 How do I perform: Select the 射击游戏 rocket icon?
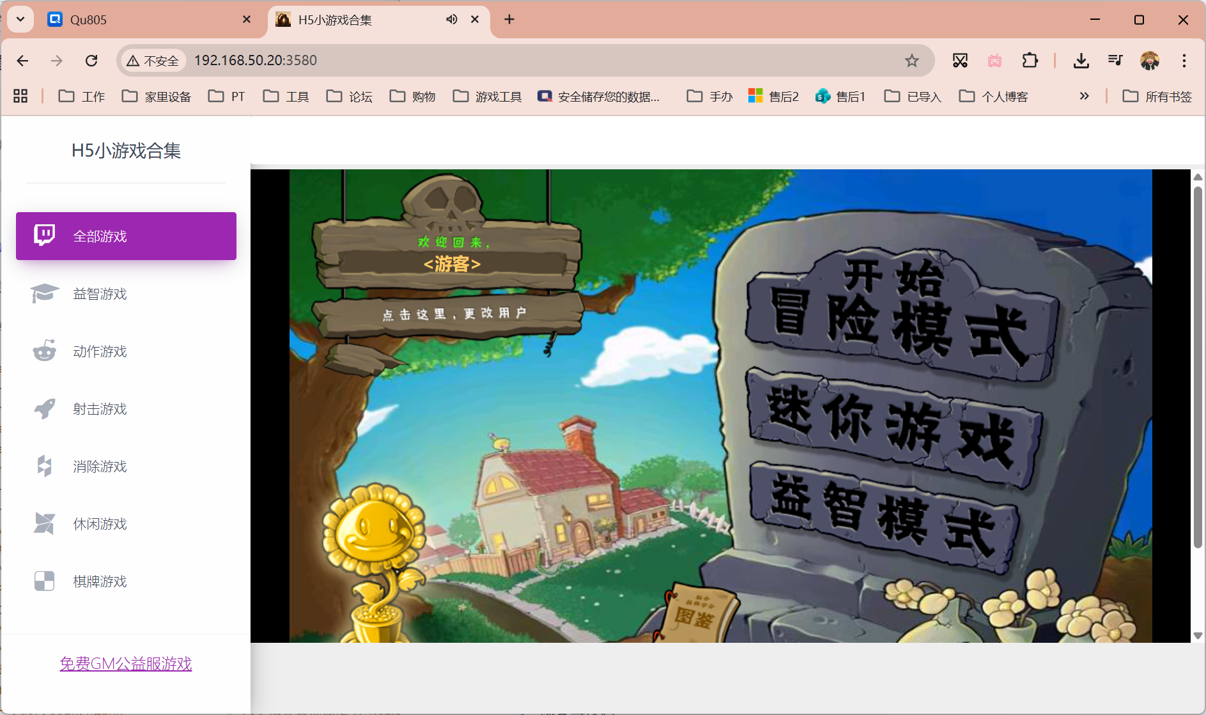tap(44, 408)
